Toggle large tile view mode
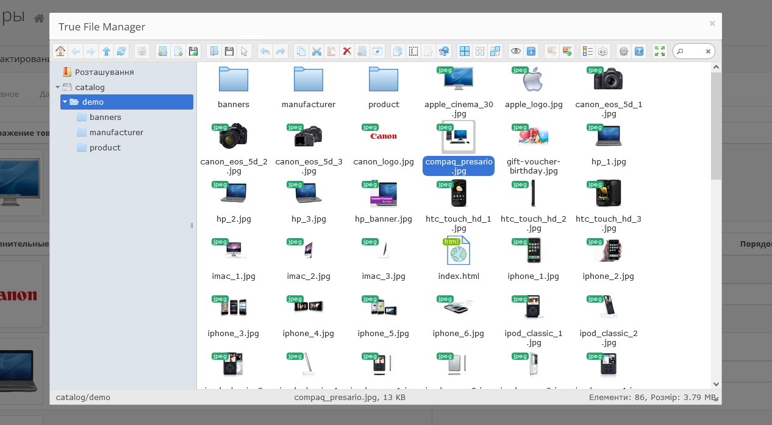772x425 pixels. (464, 51)
